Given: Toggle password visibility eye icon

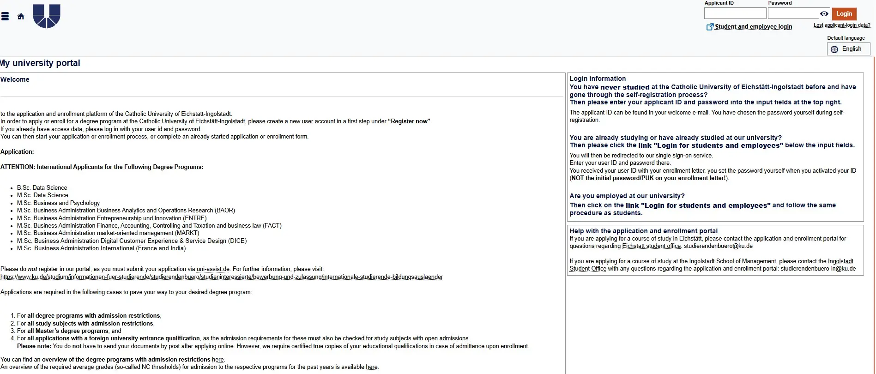Looking at the screenshot, I should [x=824, y=14].
